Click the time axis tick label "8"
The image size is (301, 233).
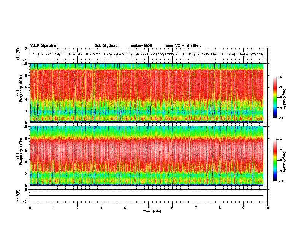coord(220,208)
